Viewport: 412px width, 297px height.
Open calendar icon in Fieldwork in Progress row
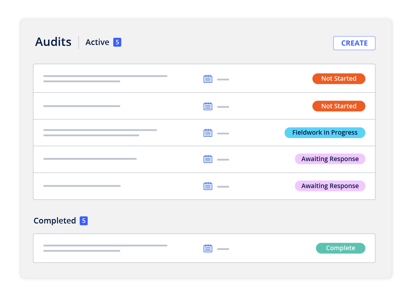[208, 133]
